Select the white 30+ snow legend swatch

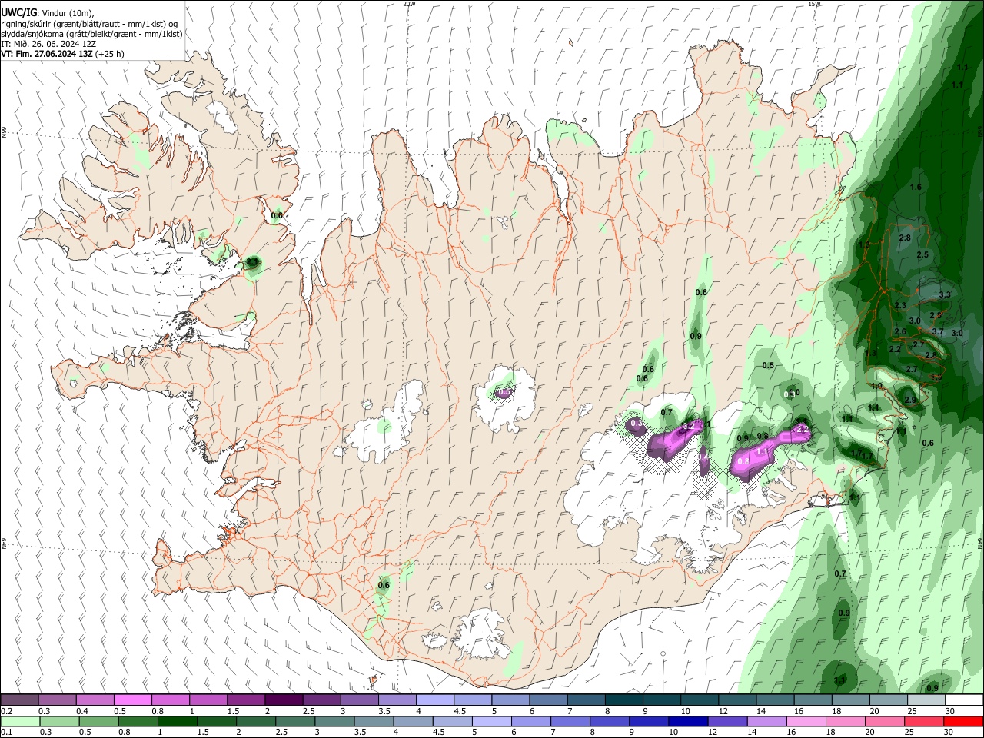point(964,700)
